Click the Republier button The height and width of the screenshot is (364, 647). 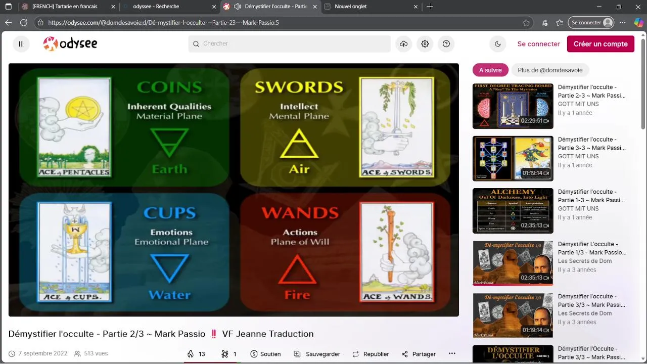(371, 354)
